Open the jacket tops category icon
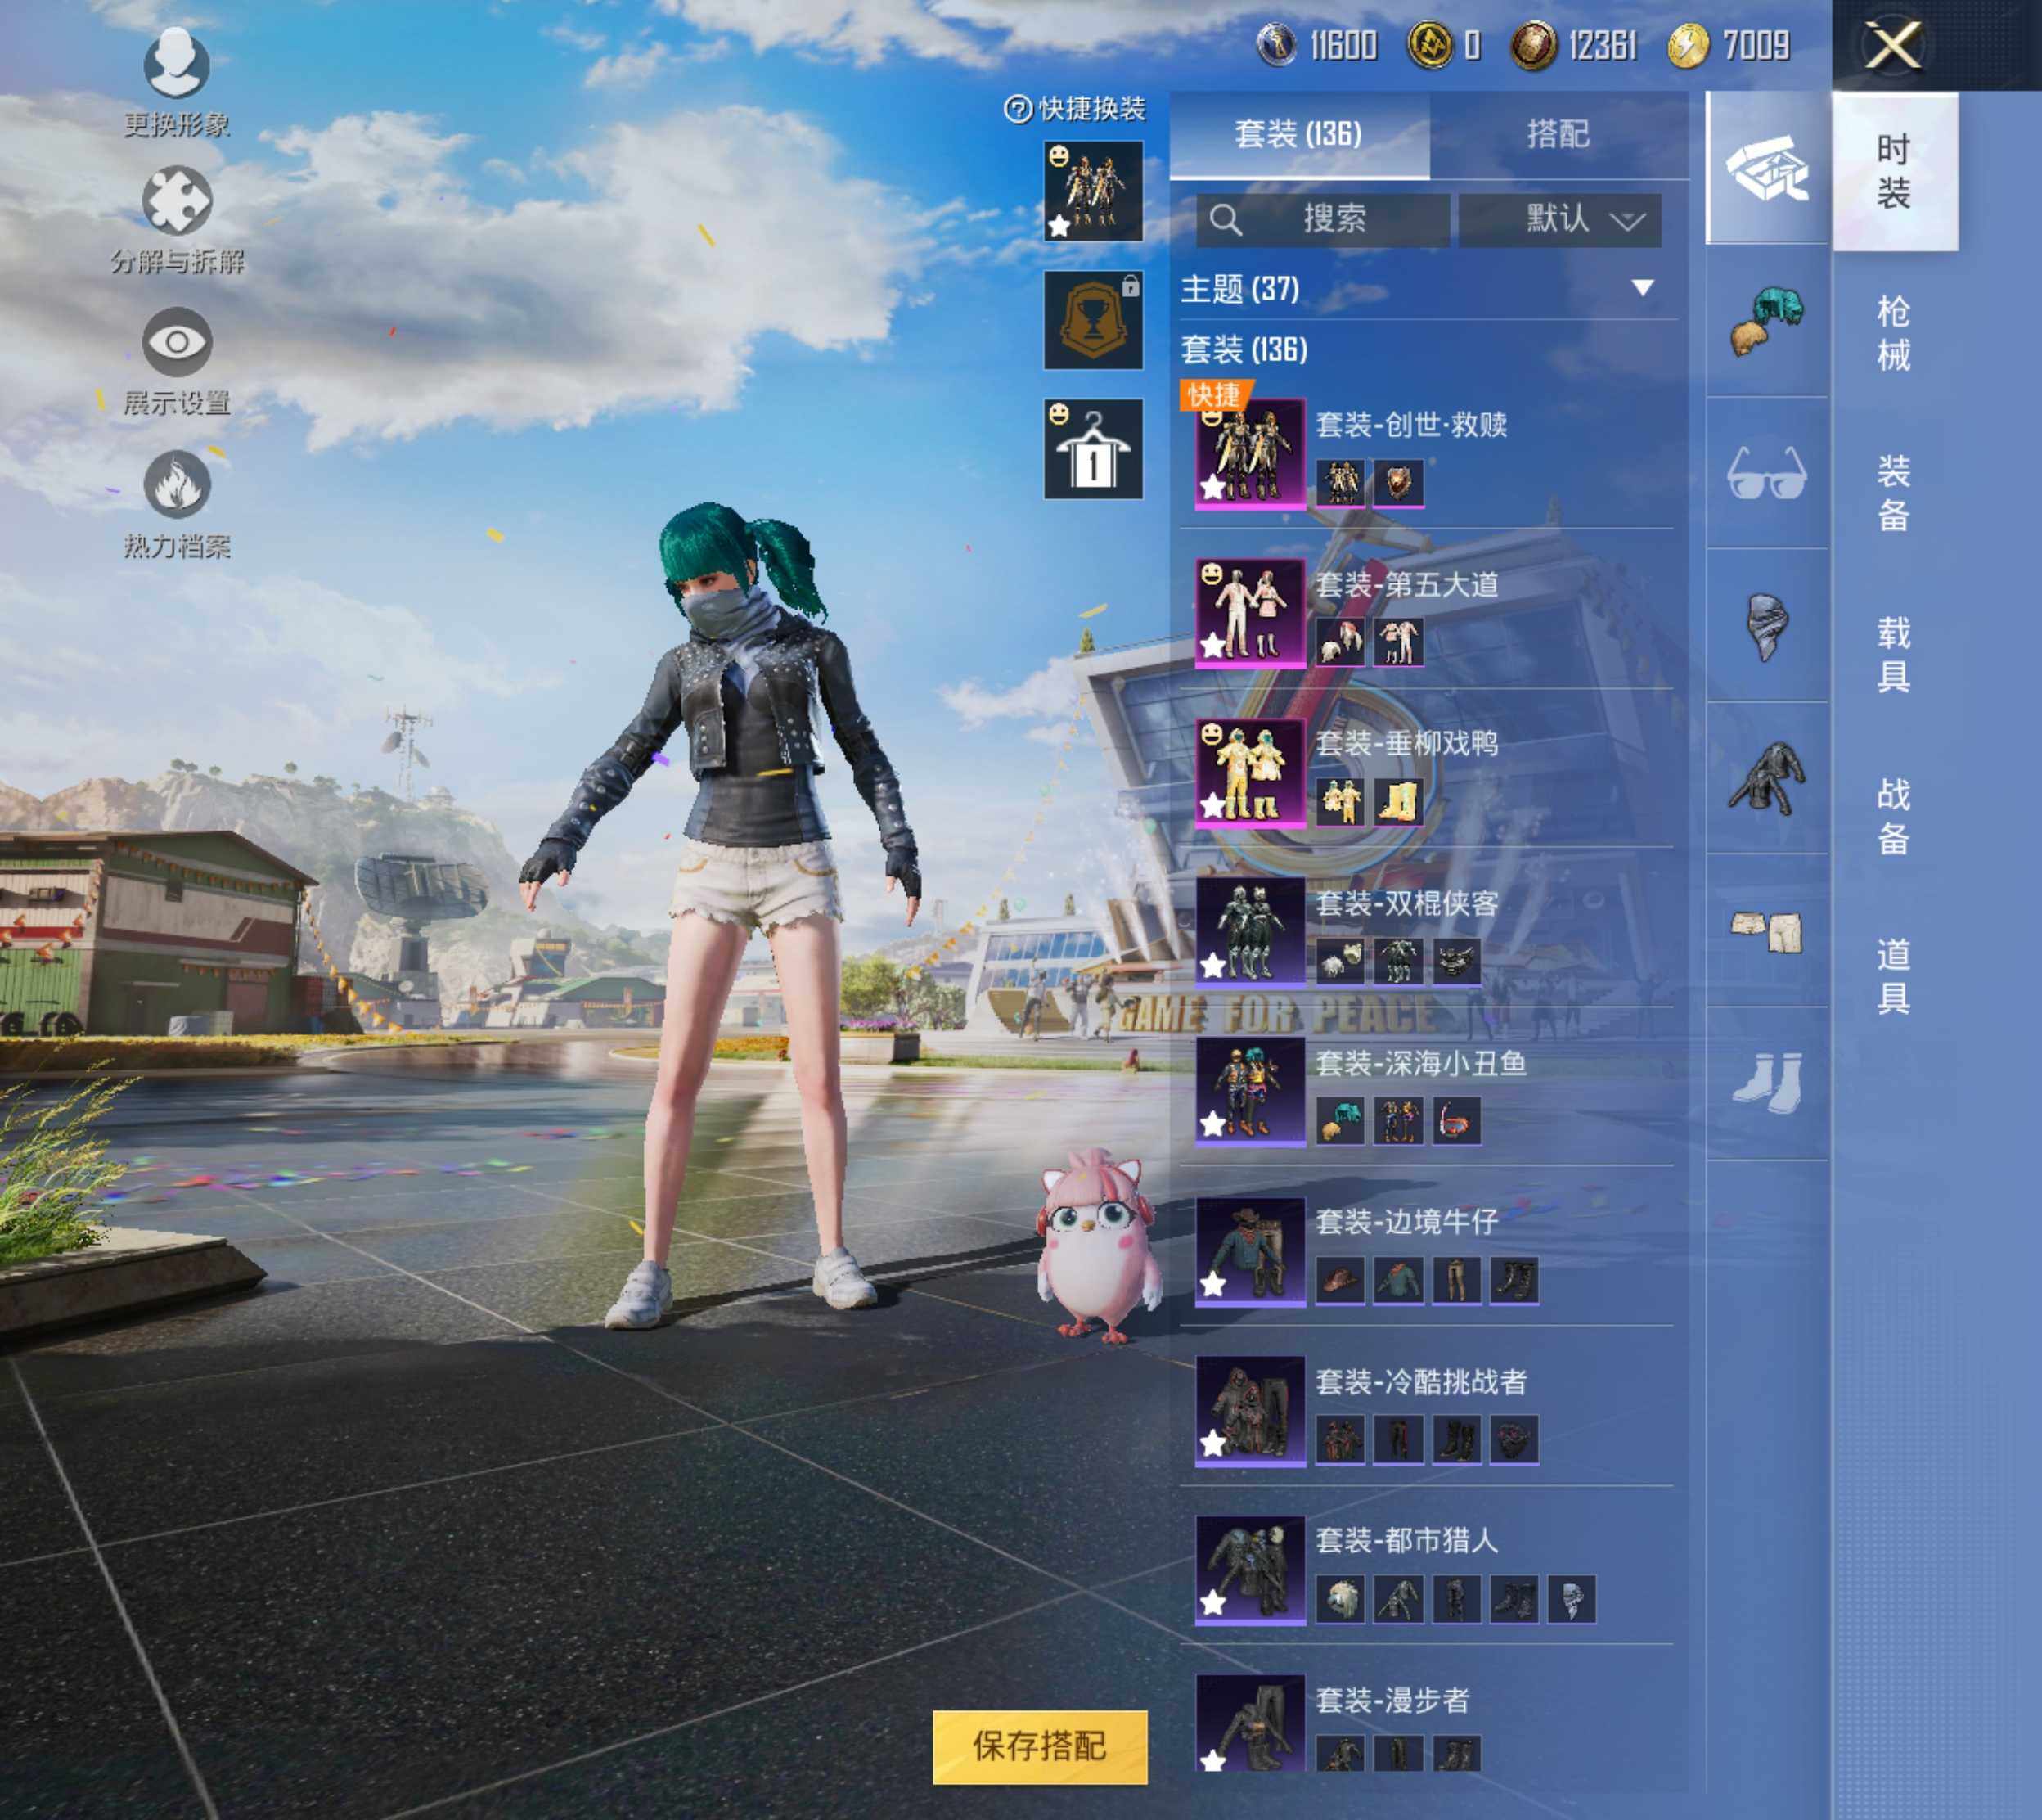 [x=1767, y=779]
